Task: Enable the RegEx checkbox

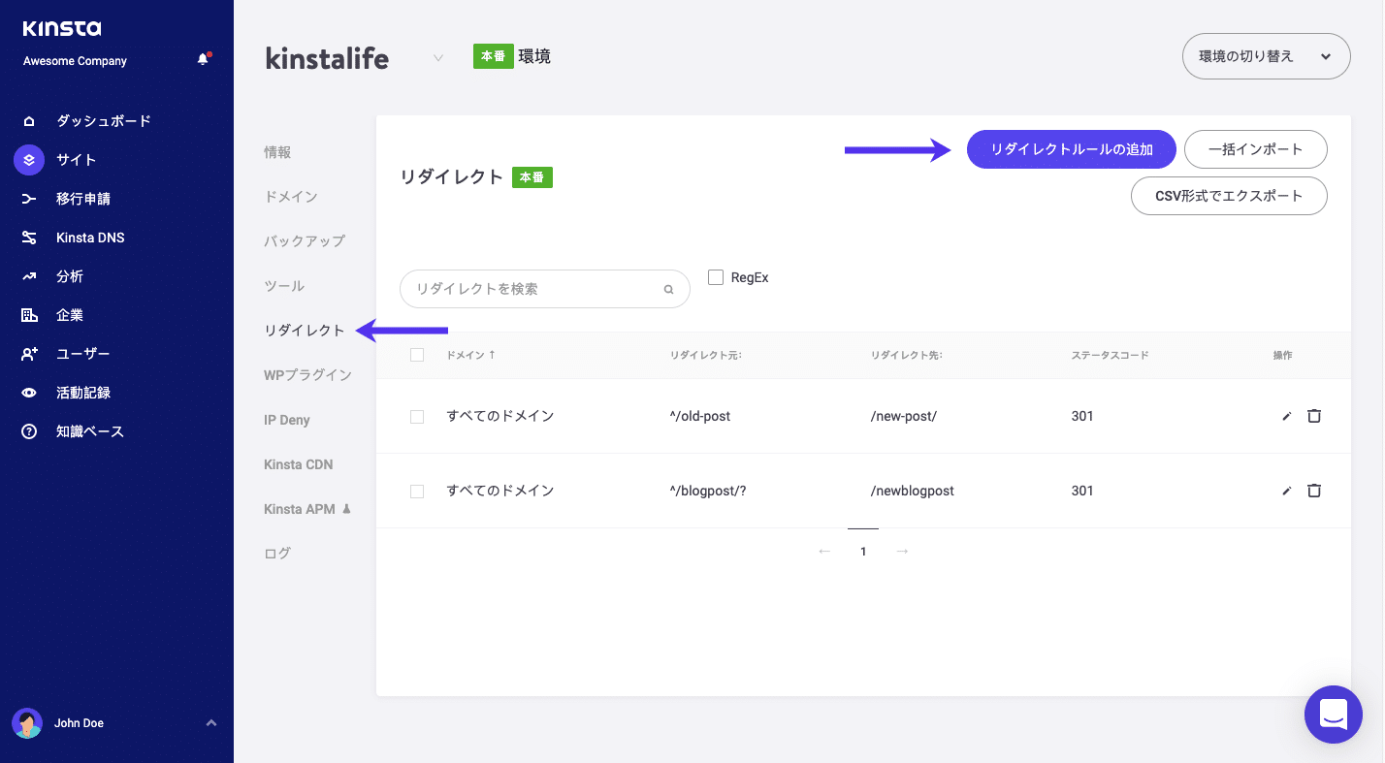Action: click(x=716, y=277)
